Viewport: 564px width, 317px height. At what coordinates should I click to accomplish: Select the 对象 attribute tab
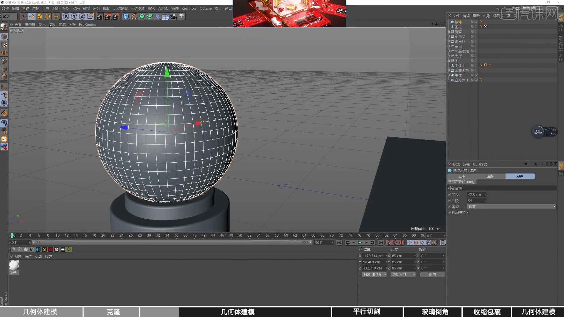(x=520, y=176)
